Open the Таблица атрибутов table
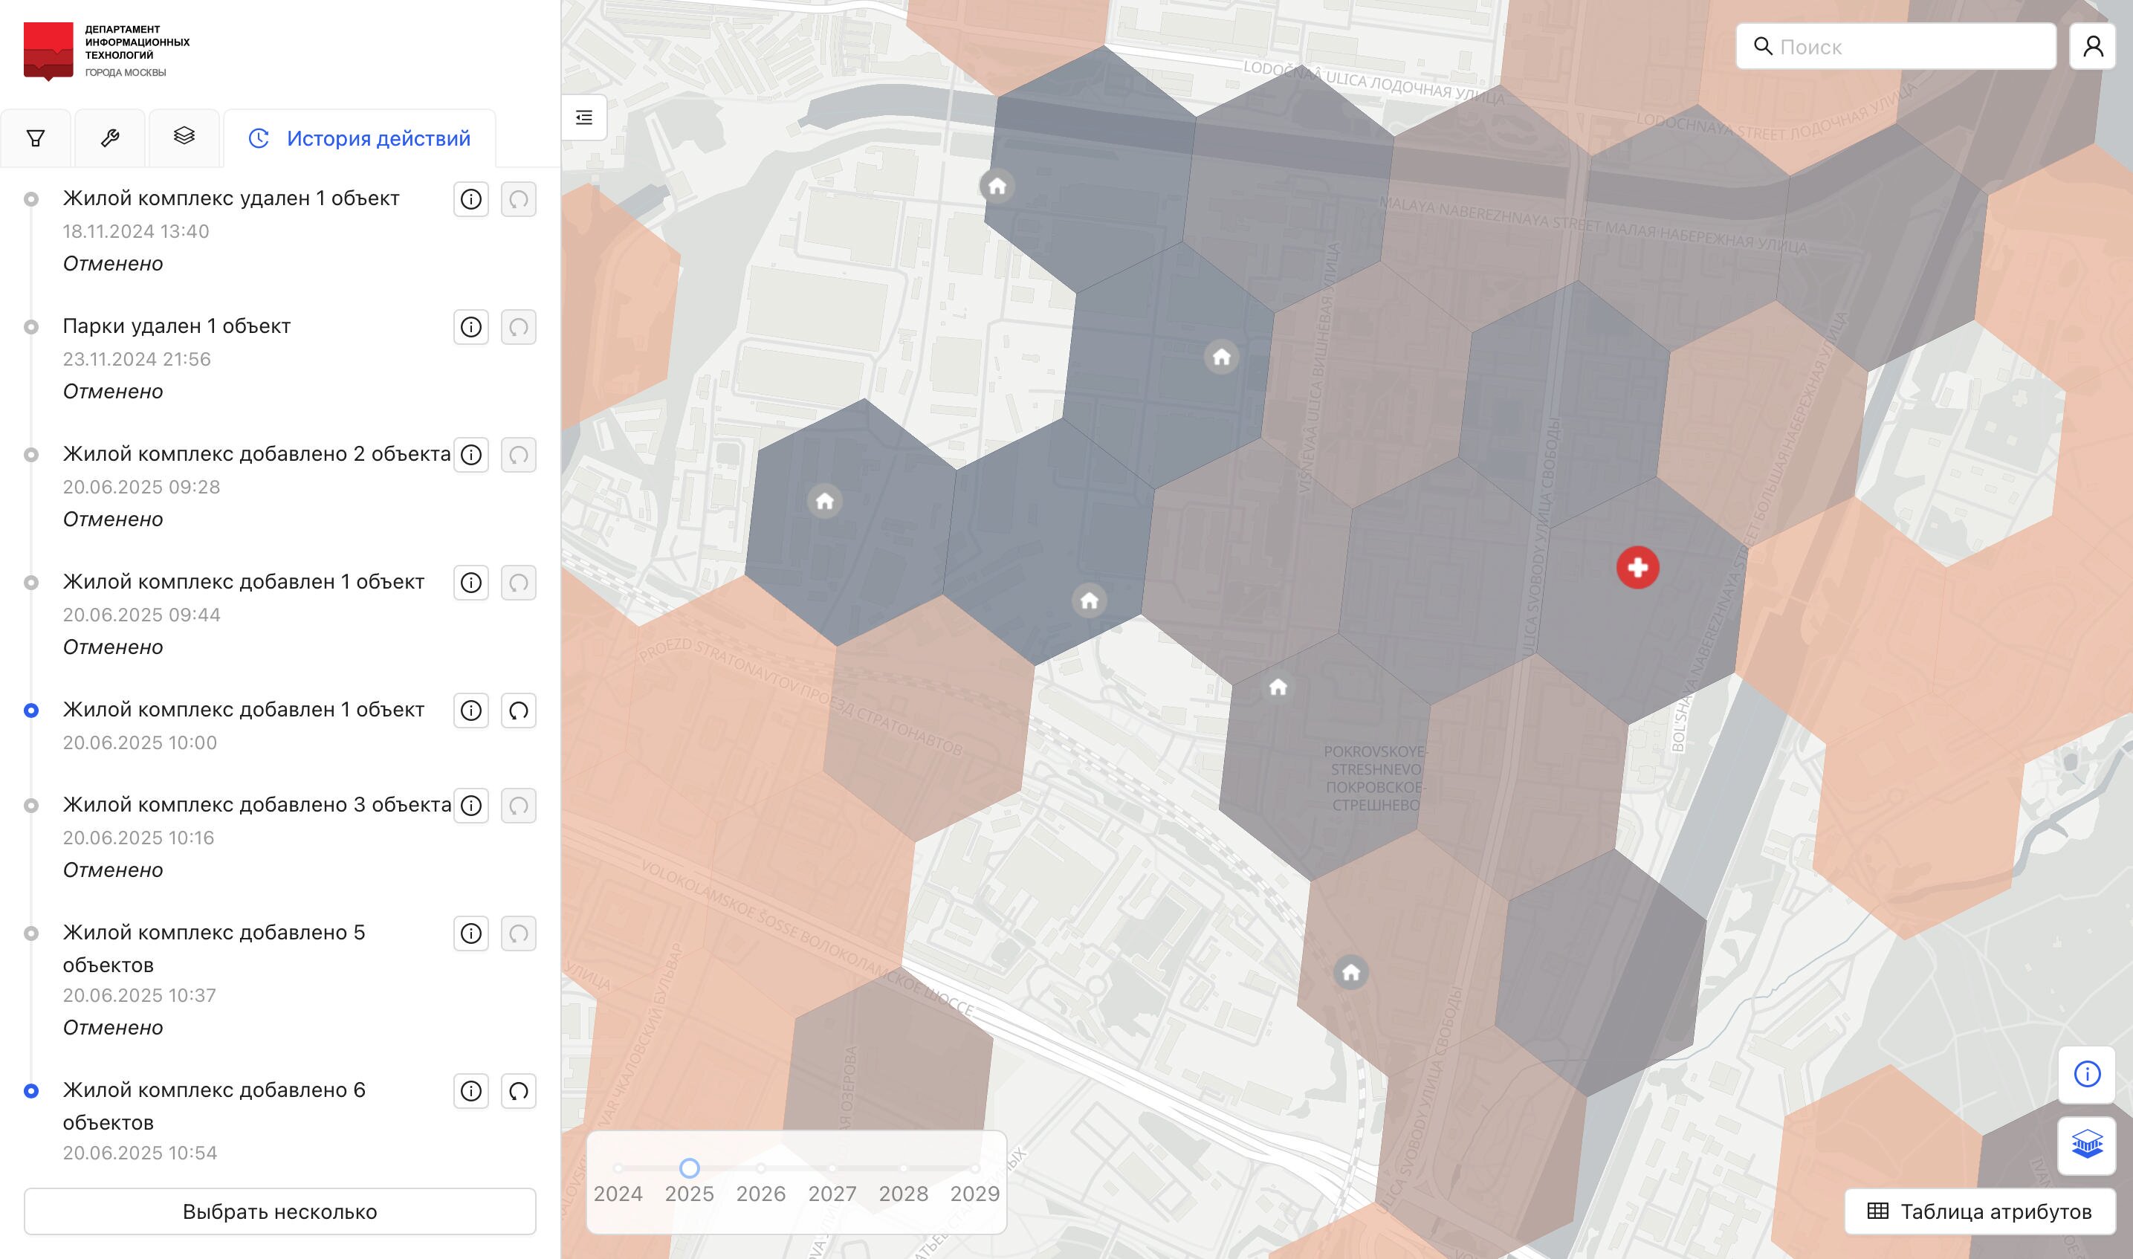Image resolution: width=2133 pixels, height=1259 pixels. tap(1979, 1211)
